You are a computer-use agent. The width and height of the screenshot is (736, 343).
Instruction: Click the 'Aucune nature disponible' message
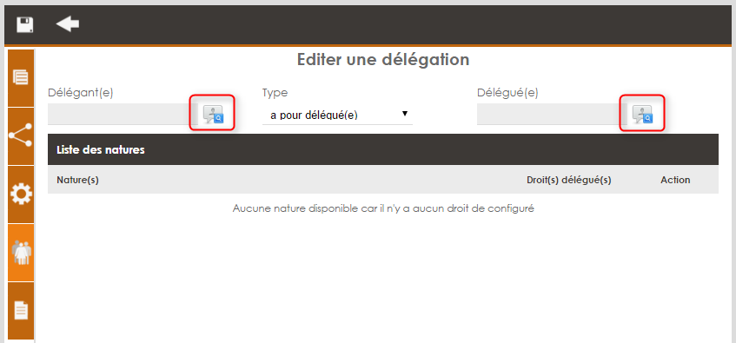(383, 208)
